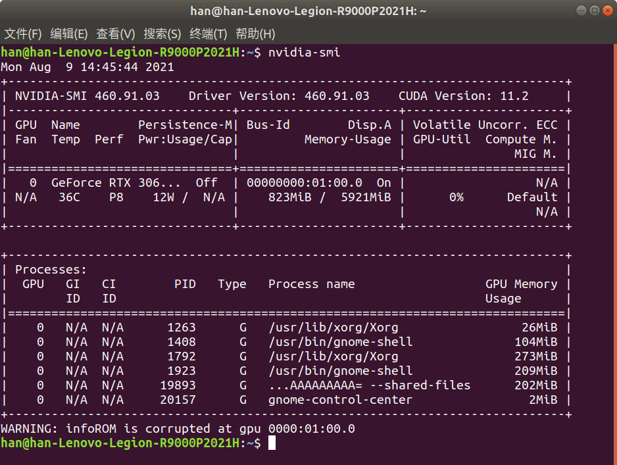Click the window title han@han-Lenovo-Legion-R9000P2021H
This screenshot has width=617, height=465.
click(308, 11)
